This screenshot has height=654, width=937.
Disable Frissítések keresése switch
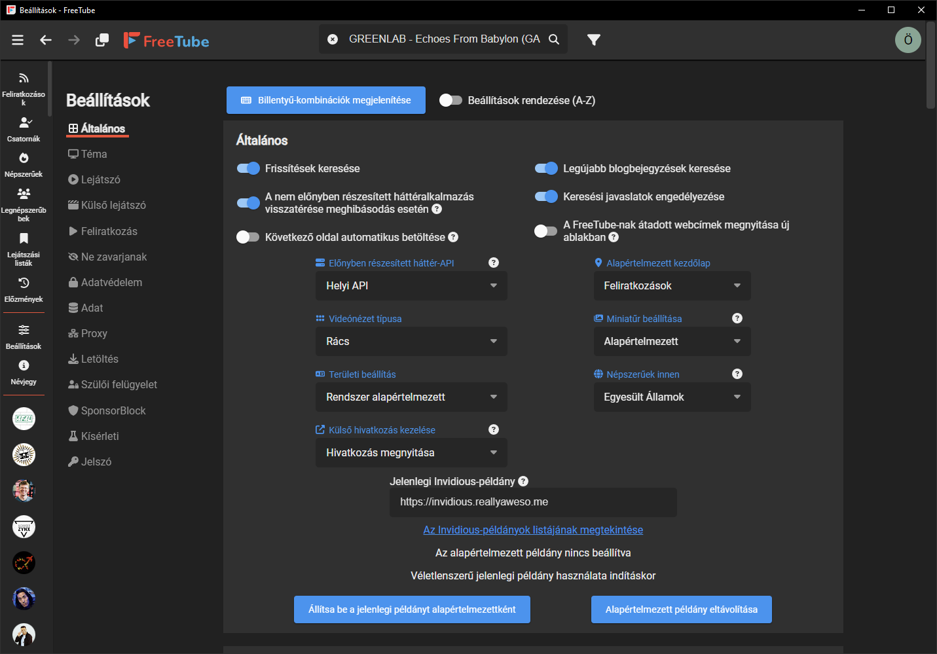[248, 168]
